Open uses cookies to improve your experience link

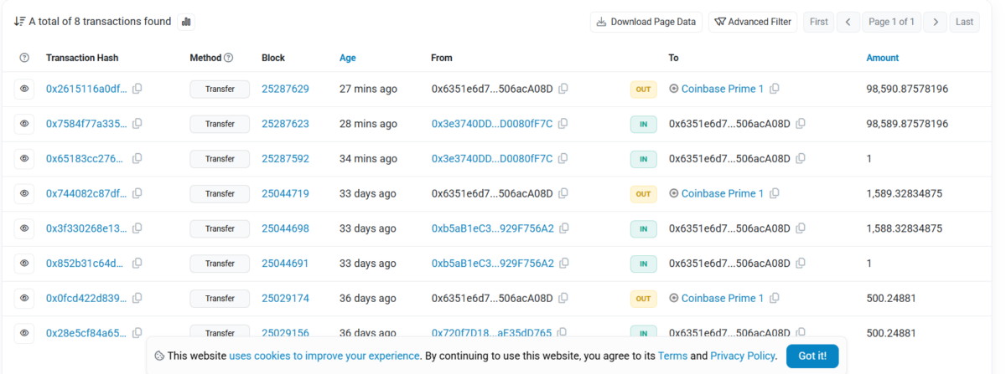[x=324, y=356]
